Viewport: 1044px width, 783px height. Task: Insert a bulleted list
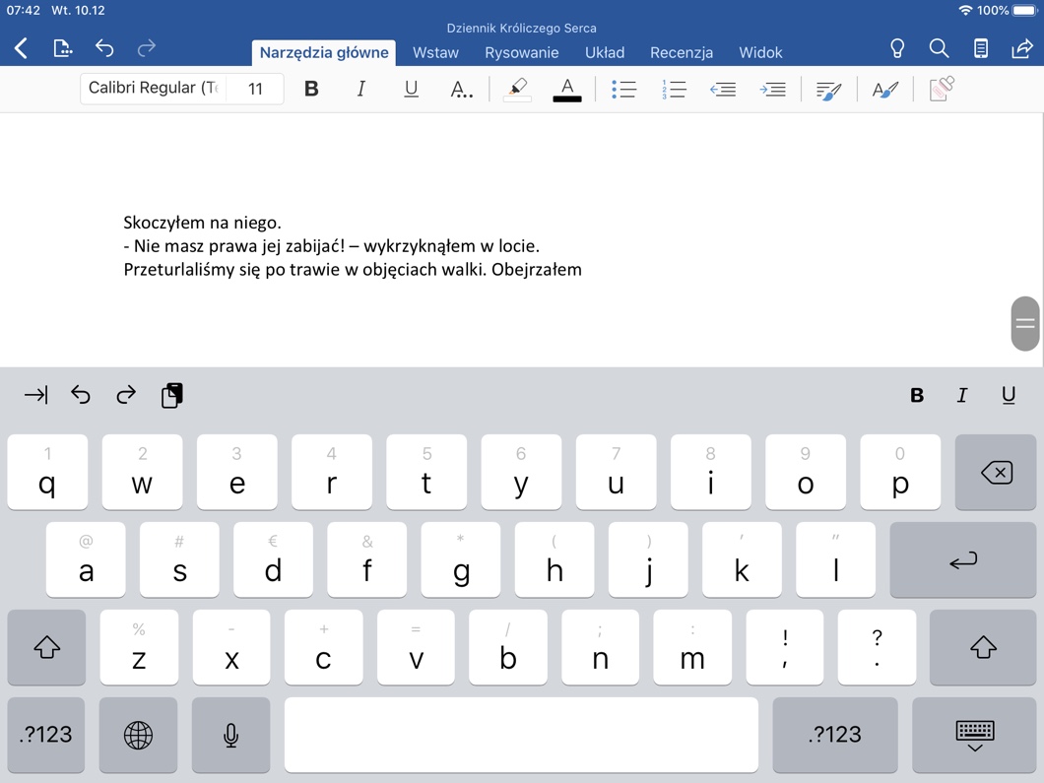point(623,90)
